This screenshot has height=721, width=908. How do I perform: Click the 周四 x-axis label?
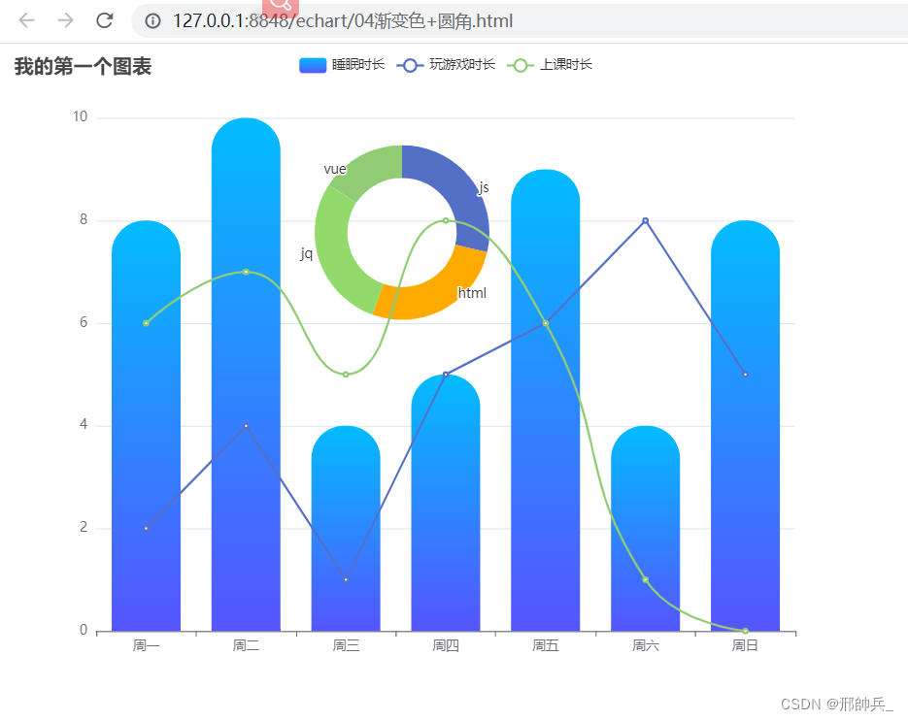[x=446, y=645]
